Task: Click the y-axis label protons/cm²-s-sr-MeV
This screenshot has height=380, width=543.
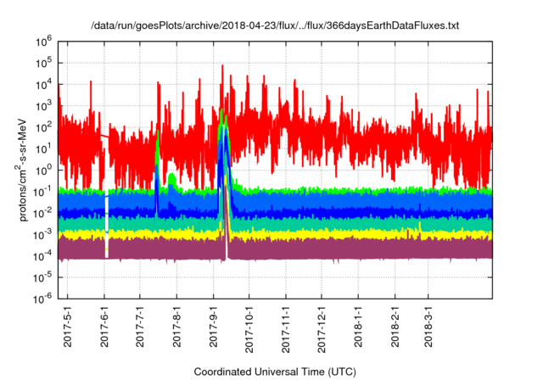Action: [x=22, y=170]
